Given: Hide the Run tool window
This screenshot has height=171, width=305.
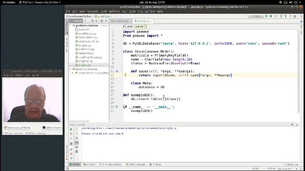Looking at the screenshot, I should click(x=297, y=124).
